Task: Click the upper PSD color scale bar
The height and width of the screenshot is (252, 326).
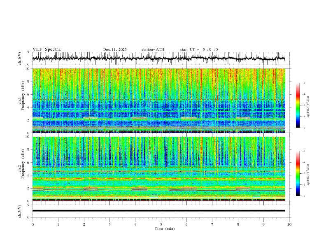Action: click(298, 105)
